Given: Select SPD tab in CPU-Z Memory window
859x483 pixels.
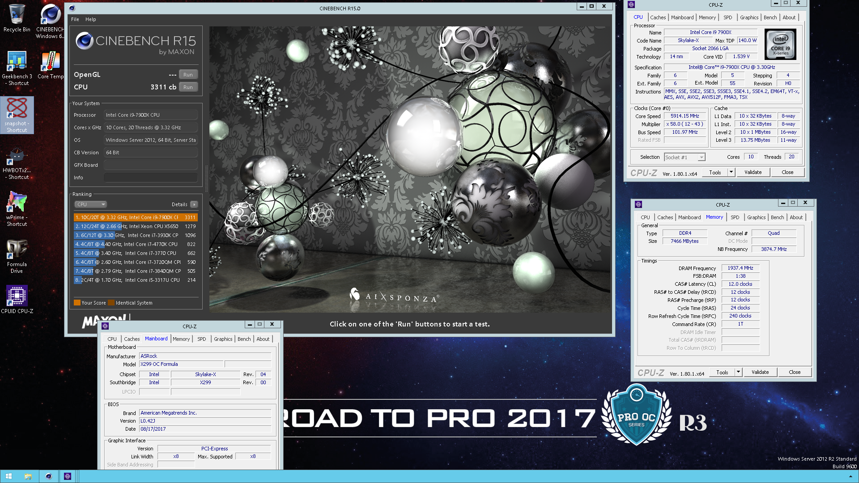Looking at the screenshot, I should pos(735,217).
